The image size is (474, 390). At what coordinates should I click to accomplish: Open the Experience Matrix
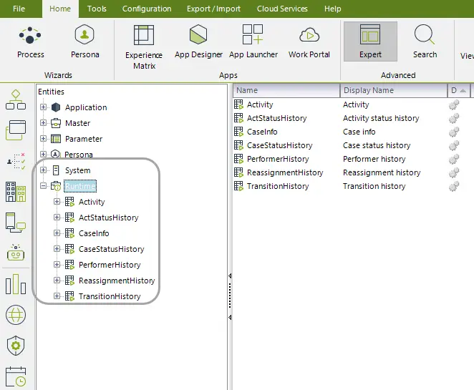(x=144, y=47)
